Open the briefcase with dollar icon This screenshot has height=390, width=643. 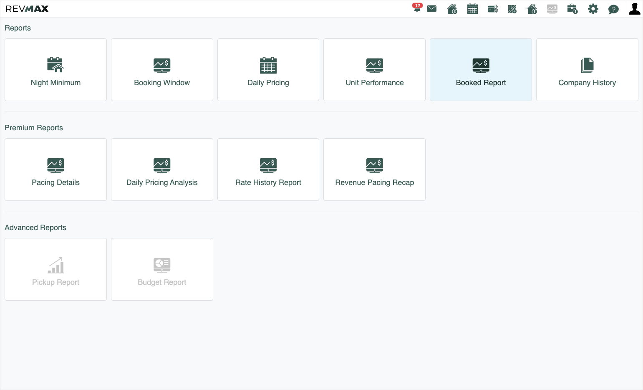(572, 9)
